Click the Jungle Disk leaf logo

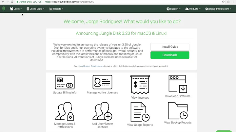click(x=4, y=9)
